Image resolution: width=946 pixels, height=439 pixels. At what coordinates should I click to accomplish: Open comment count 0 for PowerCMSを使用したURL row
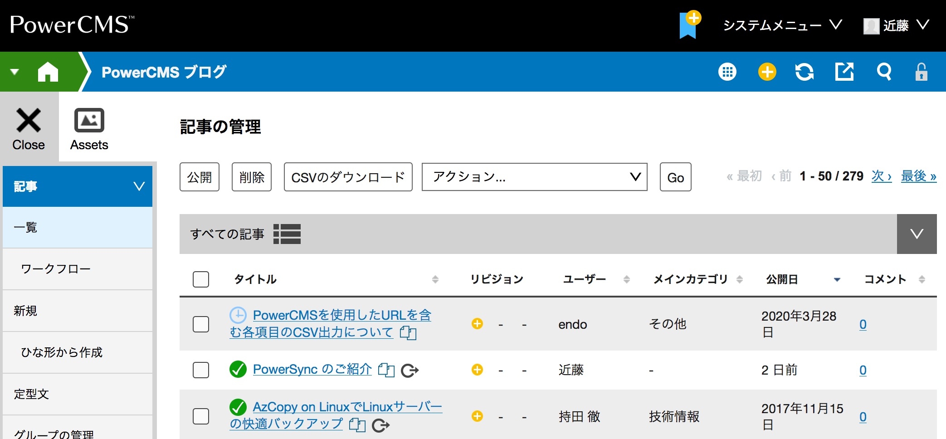coord(863,324)
